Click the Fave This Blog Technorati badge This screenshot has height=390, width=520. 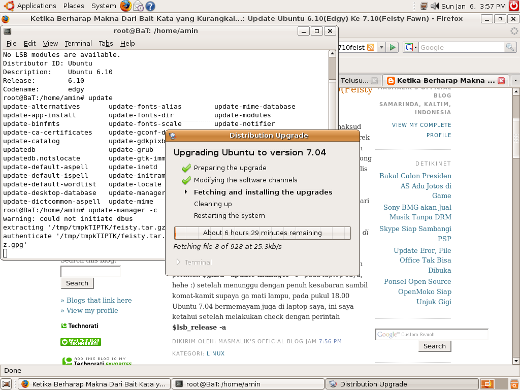coord(81,342)
